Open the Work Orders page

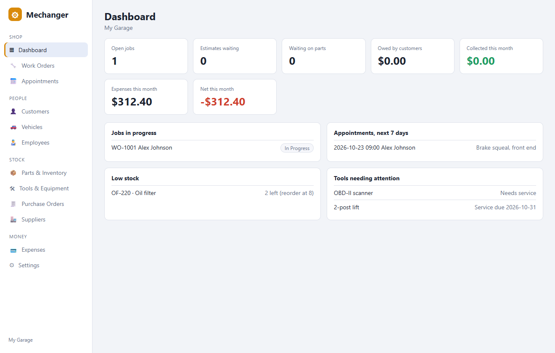[46, 66]
